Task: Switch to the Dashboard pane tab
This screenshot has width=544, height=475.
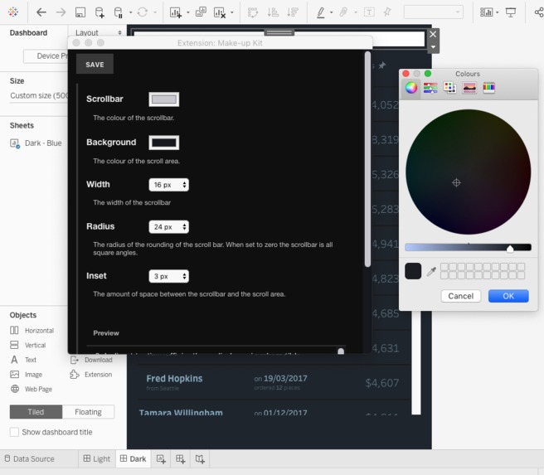Action: (x=28, y=33)
